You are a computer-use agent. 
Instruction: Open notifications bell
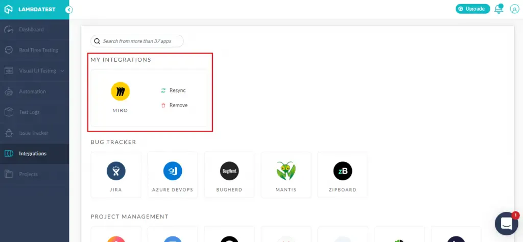(498, 9)
